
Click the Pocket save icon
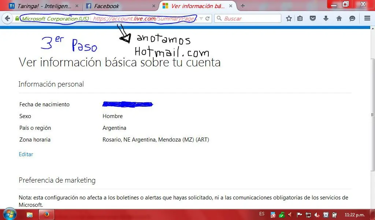click(x=313, y=18)
